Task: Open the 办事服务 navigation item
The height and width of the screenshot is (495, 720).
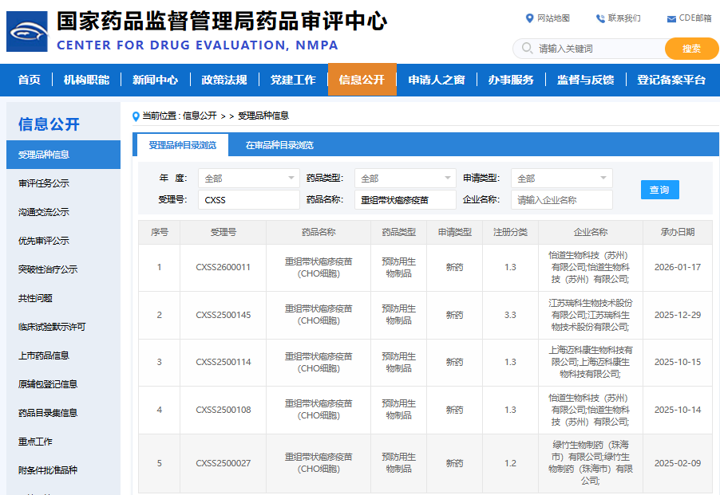Action: pyautogui.click(x=511, y=80)
